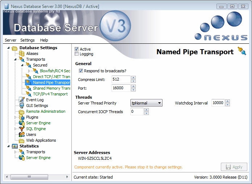Click the Plugins gear icon
This screenshot has width=252, height=184.
click(21, 117)
